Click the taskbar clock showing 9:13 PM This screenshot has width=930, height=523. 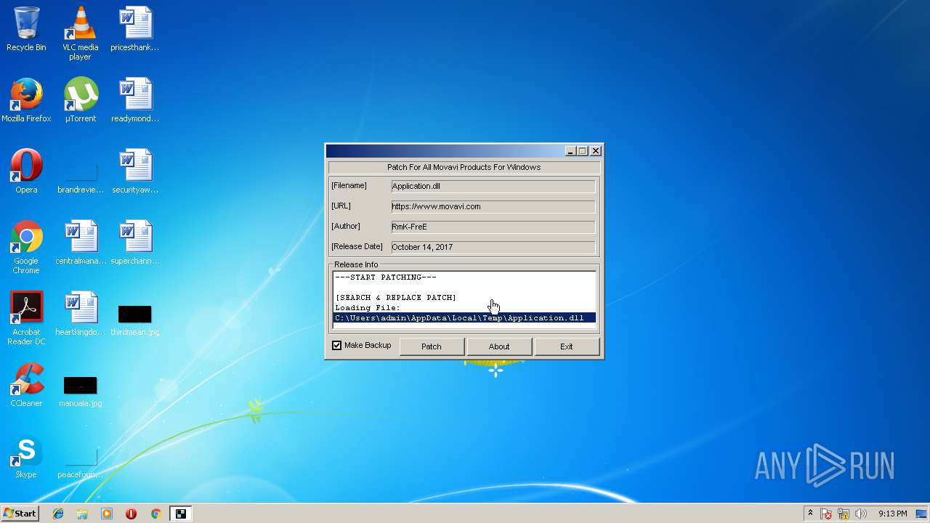[893, 514]
